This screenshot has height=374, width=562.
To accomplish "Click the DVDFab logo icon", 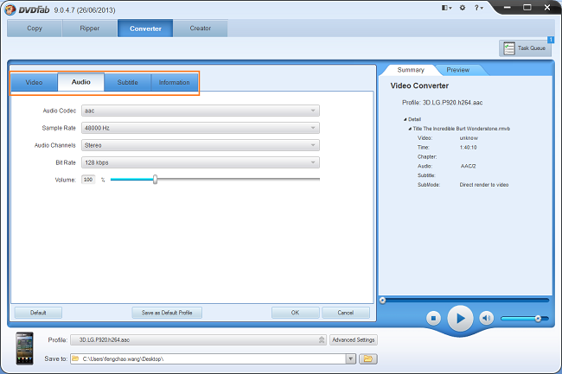I will [x=10, y=10].
